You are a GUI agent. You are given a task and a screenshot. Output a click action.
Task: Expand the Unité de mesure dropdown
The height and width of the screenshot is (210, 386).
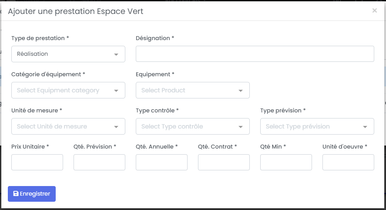pos(68,126)
